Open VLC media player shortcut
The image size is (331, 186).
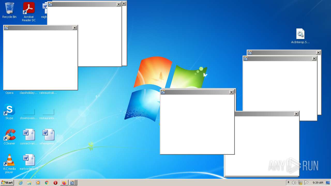point(9,164)
